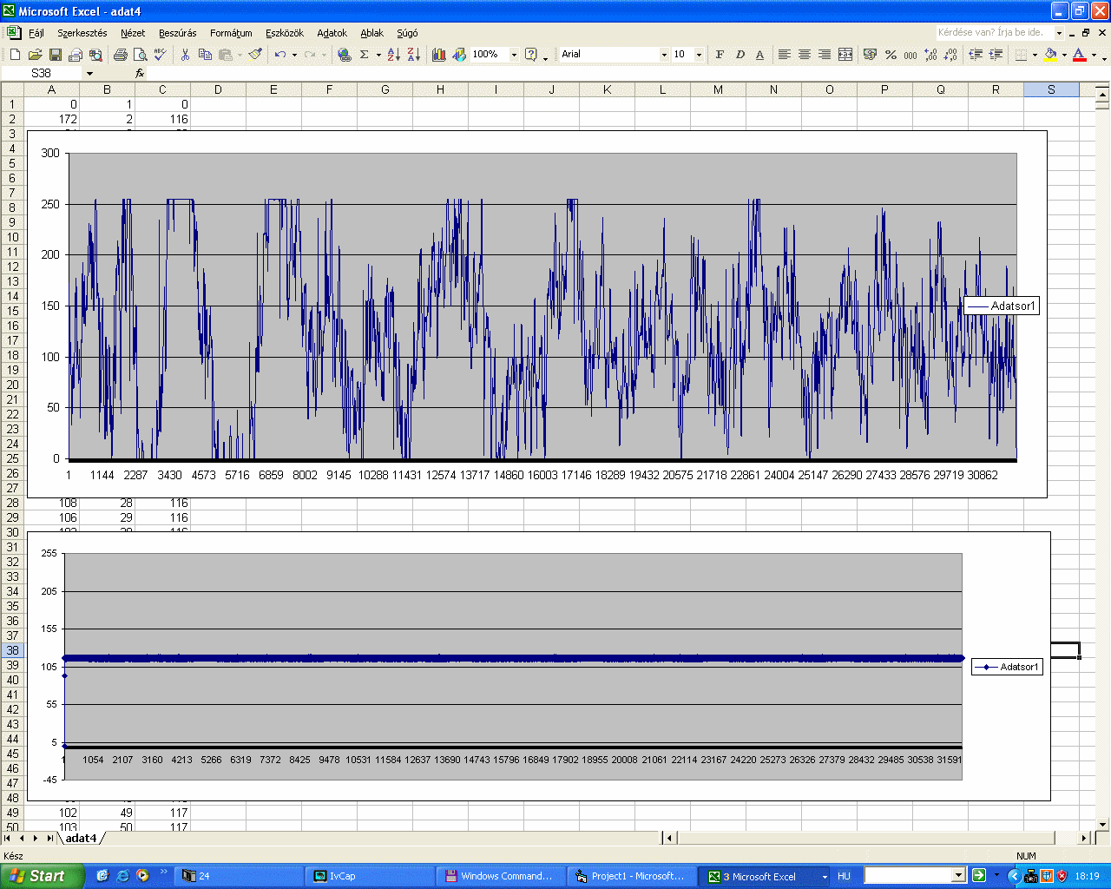
Task: Click the AutoSum sigma icon
Action: (365, 55)
